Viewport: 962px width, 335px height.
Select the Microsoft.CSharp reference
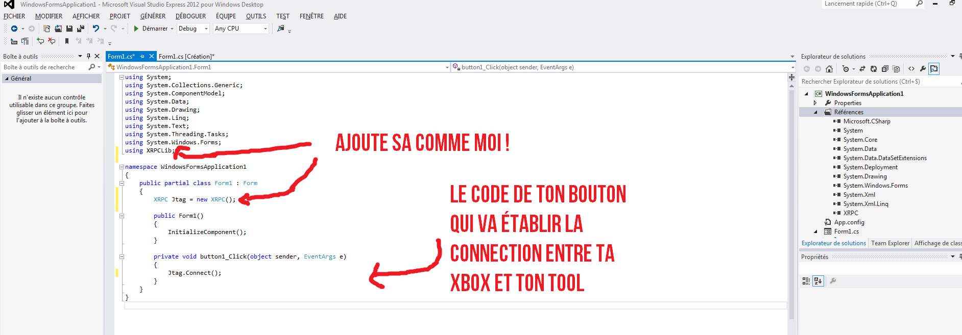[x=867, y=121]
